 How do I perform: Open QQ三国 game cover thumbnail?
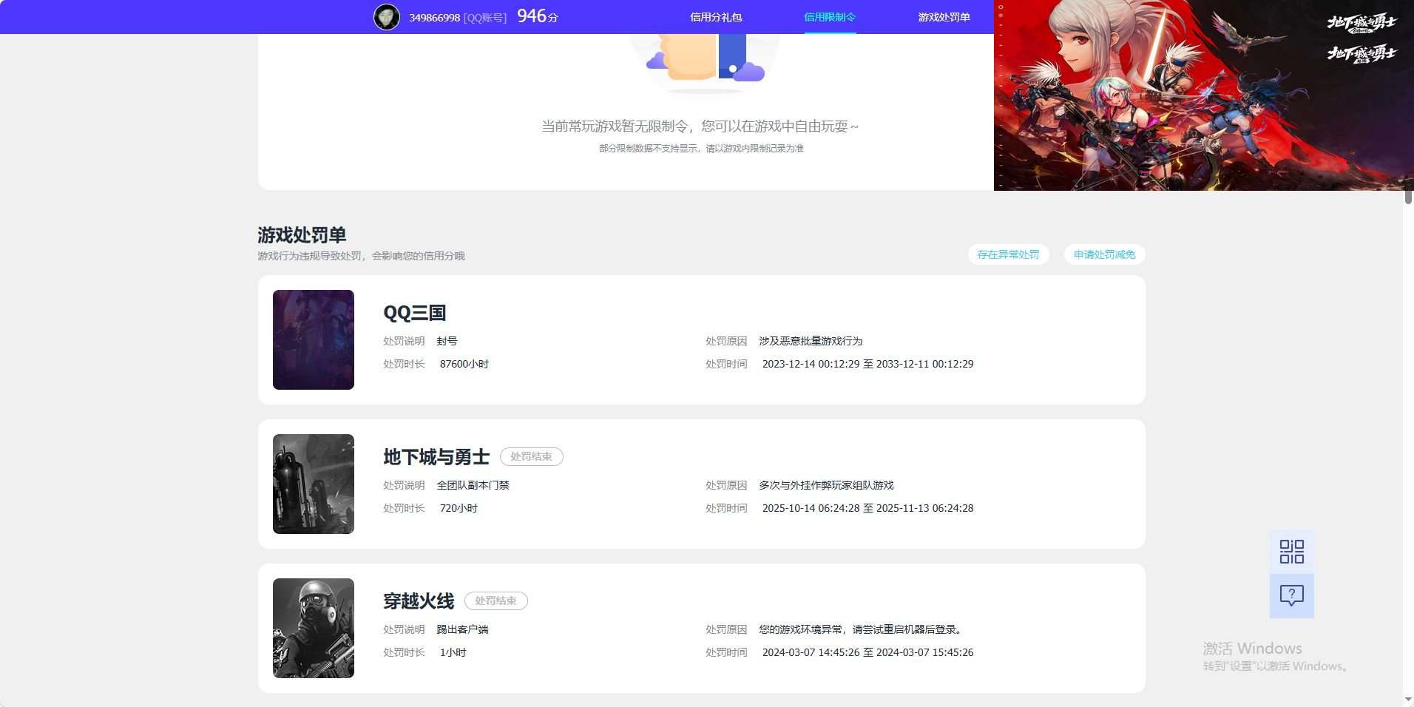coord(314,339)
